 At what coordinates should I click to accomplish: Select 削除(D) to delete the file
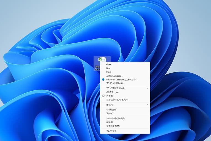tap(110, 122)
